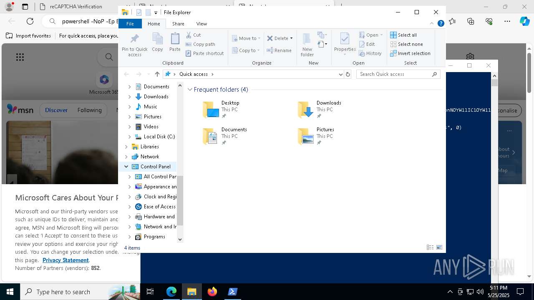
Task: Select Pictures in navigation pane
Action: (152, 117)
